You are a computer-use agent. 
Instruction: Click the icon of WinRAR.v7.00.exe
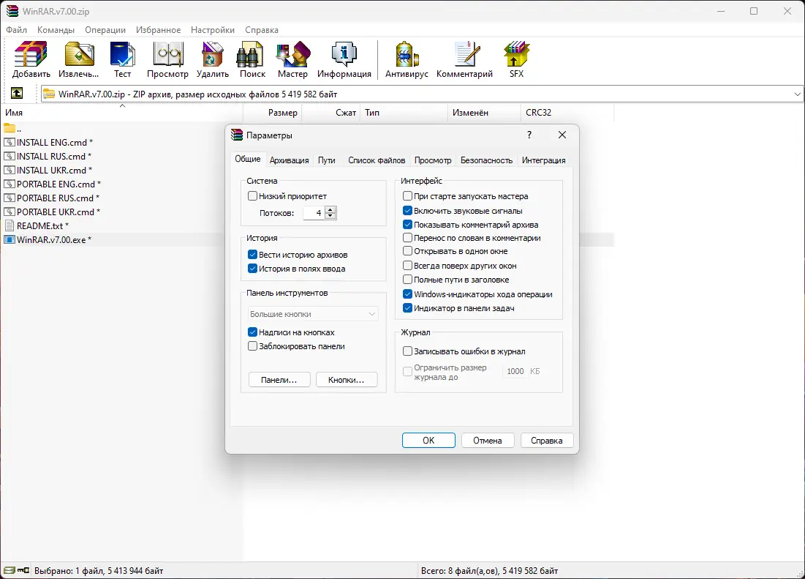10,239
